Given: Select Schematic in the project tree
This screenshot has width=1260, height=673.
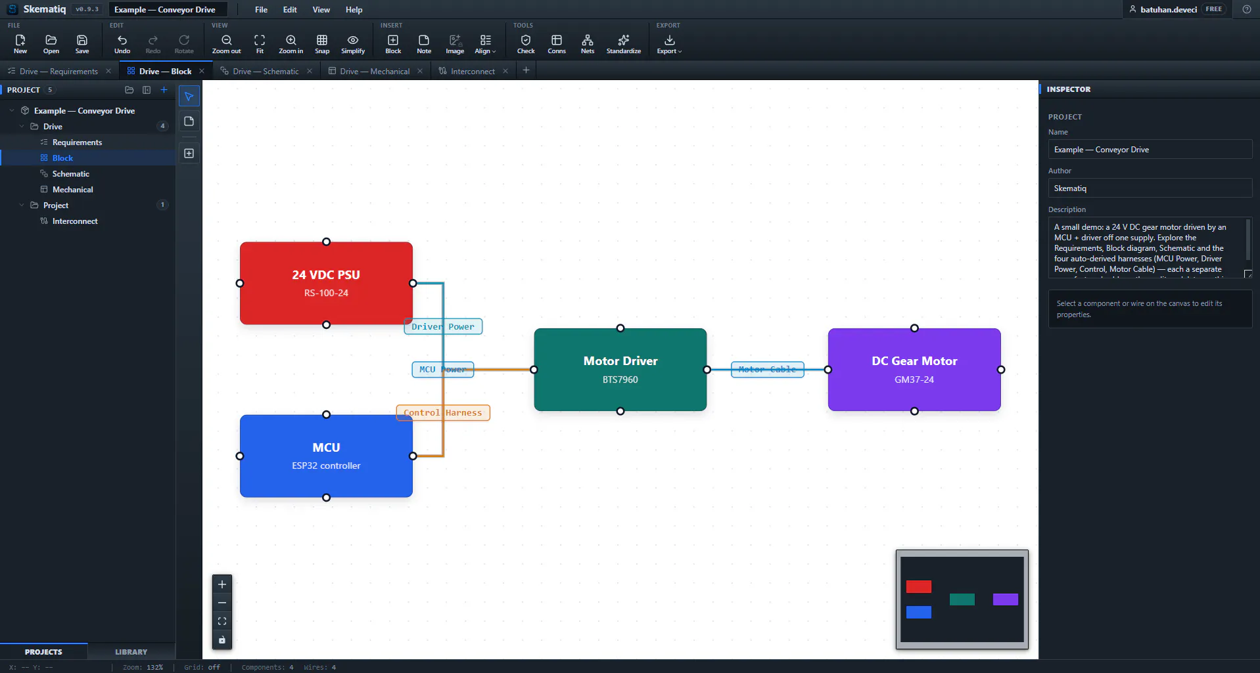Looking at the screenshot, I should (x=70, y=173).
